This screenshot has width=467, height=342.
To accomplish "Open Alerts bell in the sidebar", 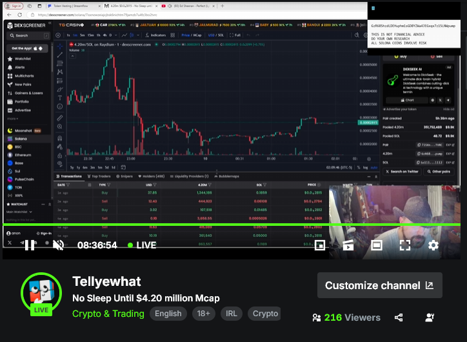I will (16, 67).
